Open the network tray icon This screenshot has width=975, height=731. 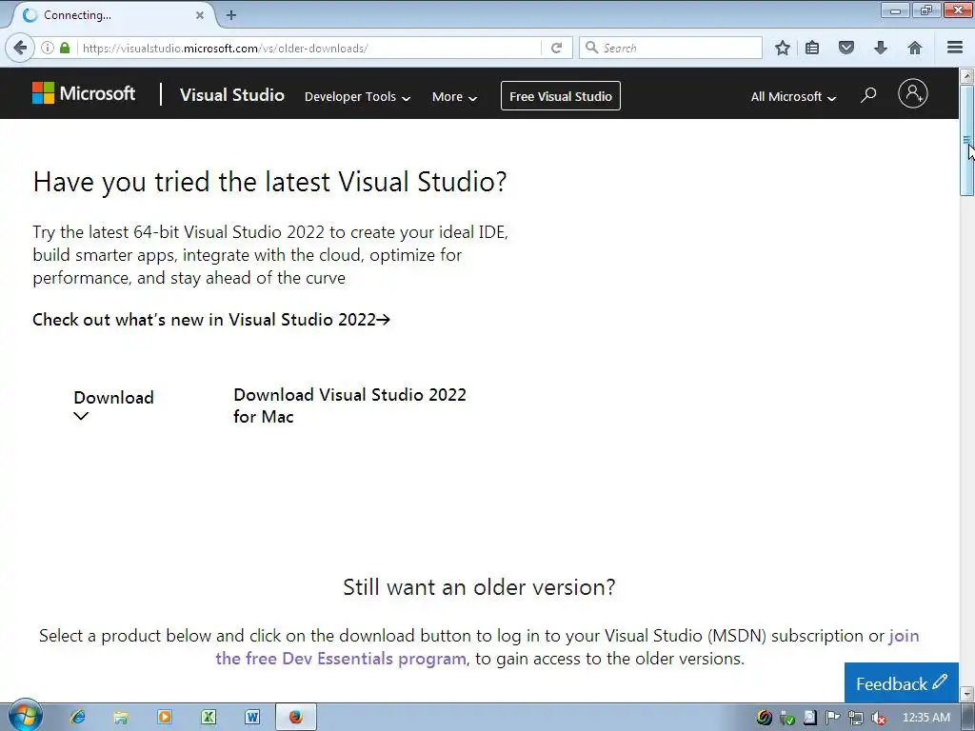click(x=856, y=718)
